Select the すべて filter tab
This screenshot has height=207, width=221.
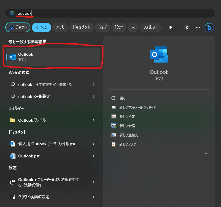click(x=41, y=27)
